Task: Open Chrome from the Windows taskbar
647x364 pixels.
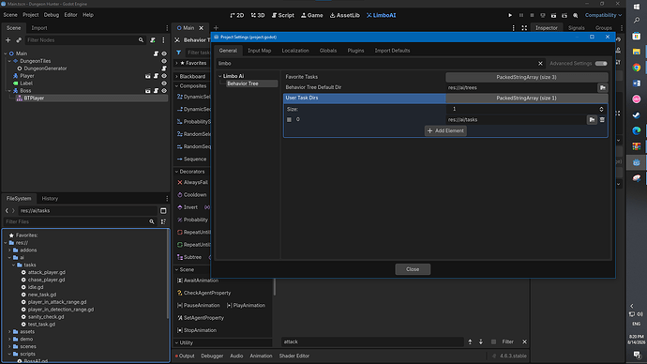Action: coord(637,68)
